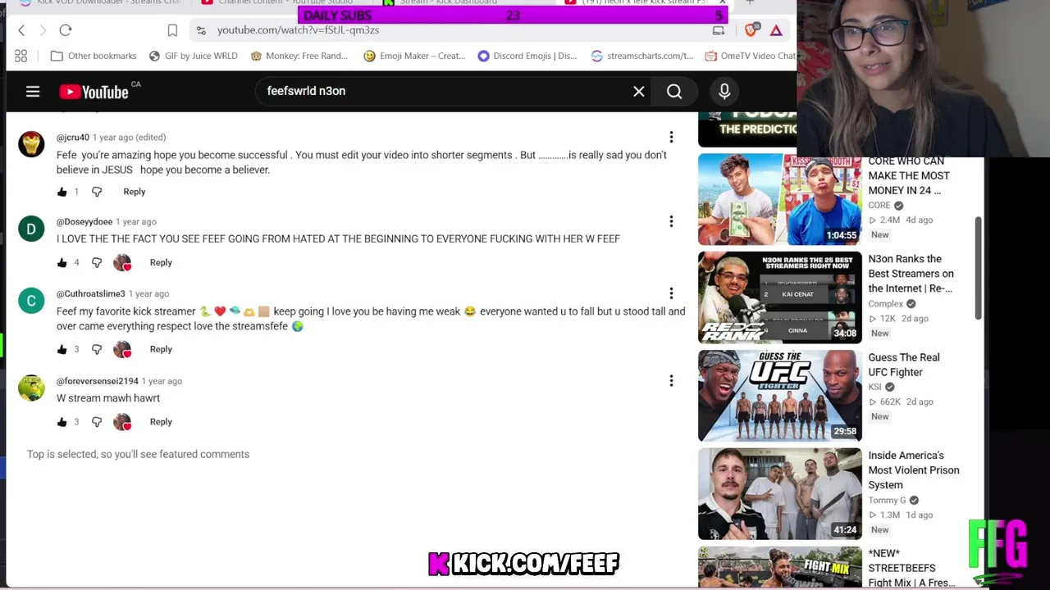Viewport: 1050px width, 590px height.
Task: Open options menu for @jcru40 comment
Action: (x=671, y=138)
